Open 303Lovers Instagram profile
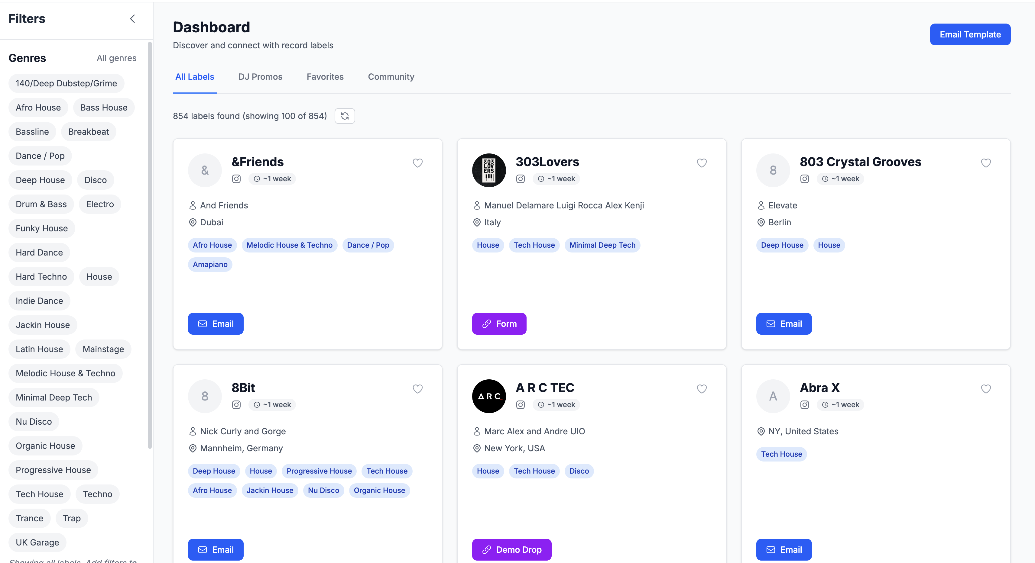Screen dimensions: 1035x563 pos(520,179)
